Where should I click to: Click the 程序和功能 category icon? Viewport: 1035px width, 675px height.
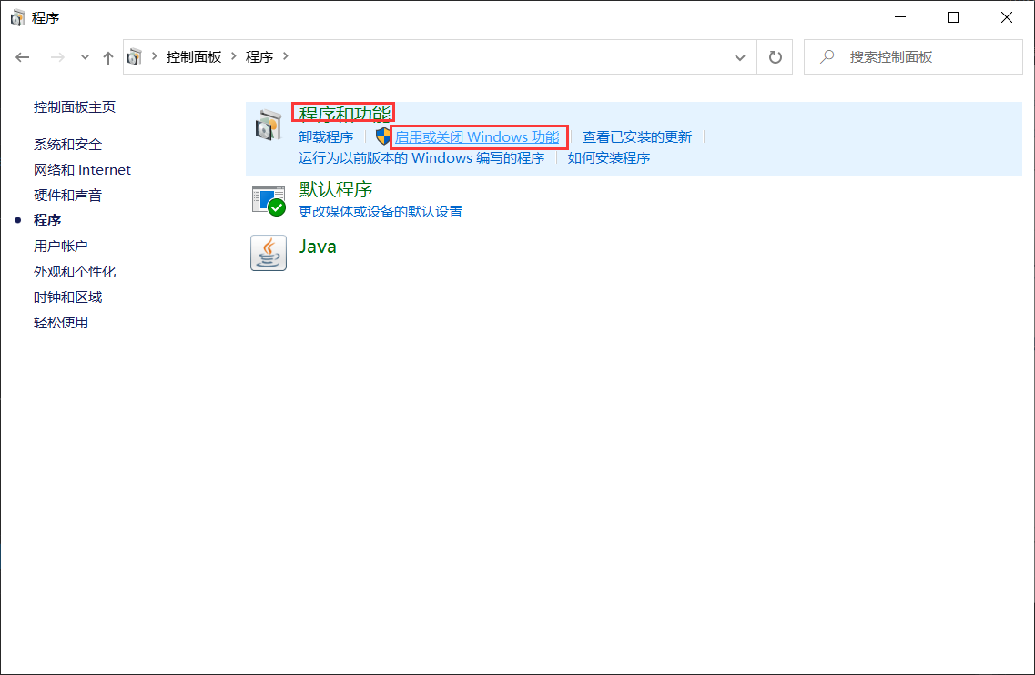(x=269, y=125)
